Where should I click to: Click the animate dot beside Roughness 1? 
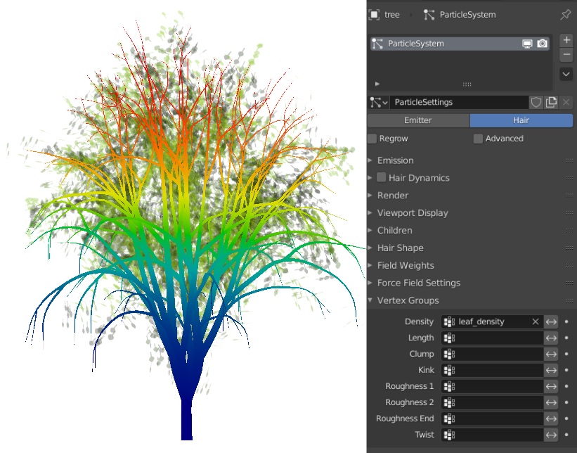566,386
